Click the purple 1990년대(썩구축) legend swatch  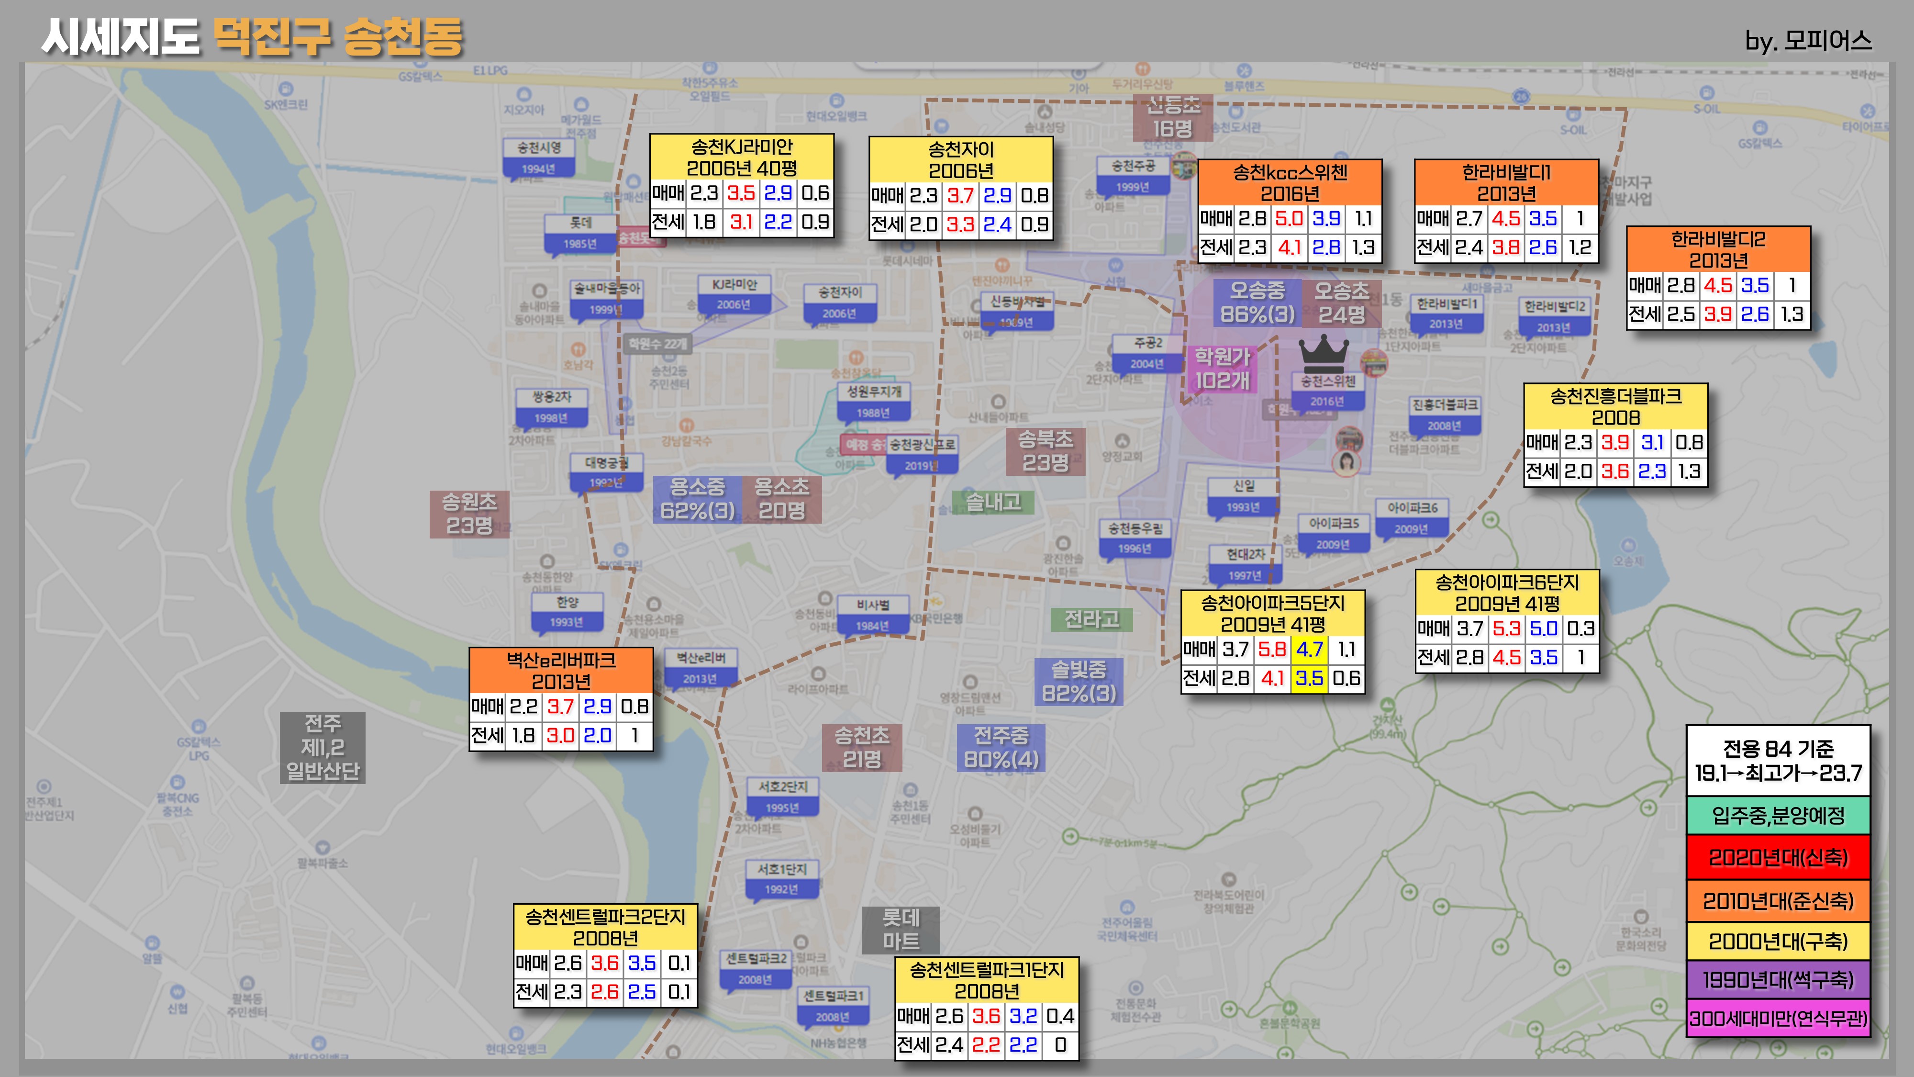tap(1778, 980)
